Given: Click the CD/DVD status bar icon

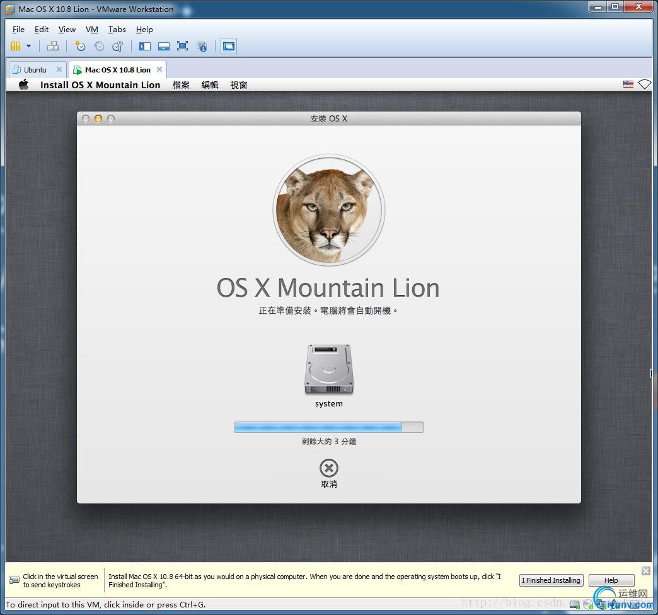Looking at the screenshot, I should [588, 604].
